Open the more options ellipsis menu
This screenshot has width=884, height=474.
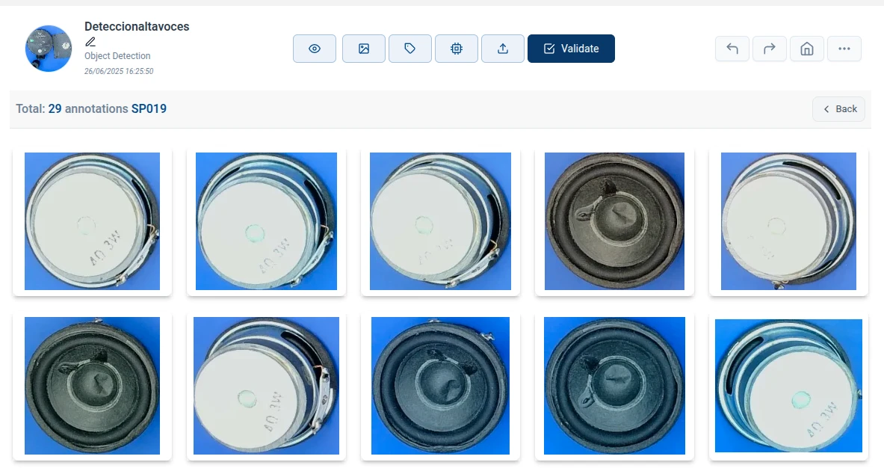tap(844, 48)
